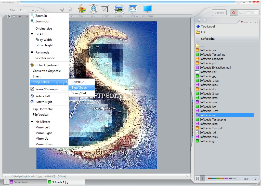Open the Color adjustment toolbar icon
261x186 pixels.
tap(82, 9)
